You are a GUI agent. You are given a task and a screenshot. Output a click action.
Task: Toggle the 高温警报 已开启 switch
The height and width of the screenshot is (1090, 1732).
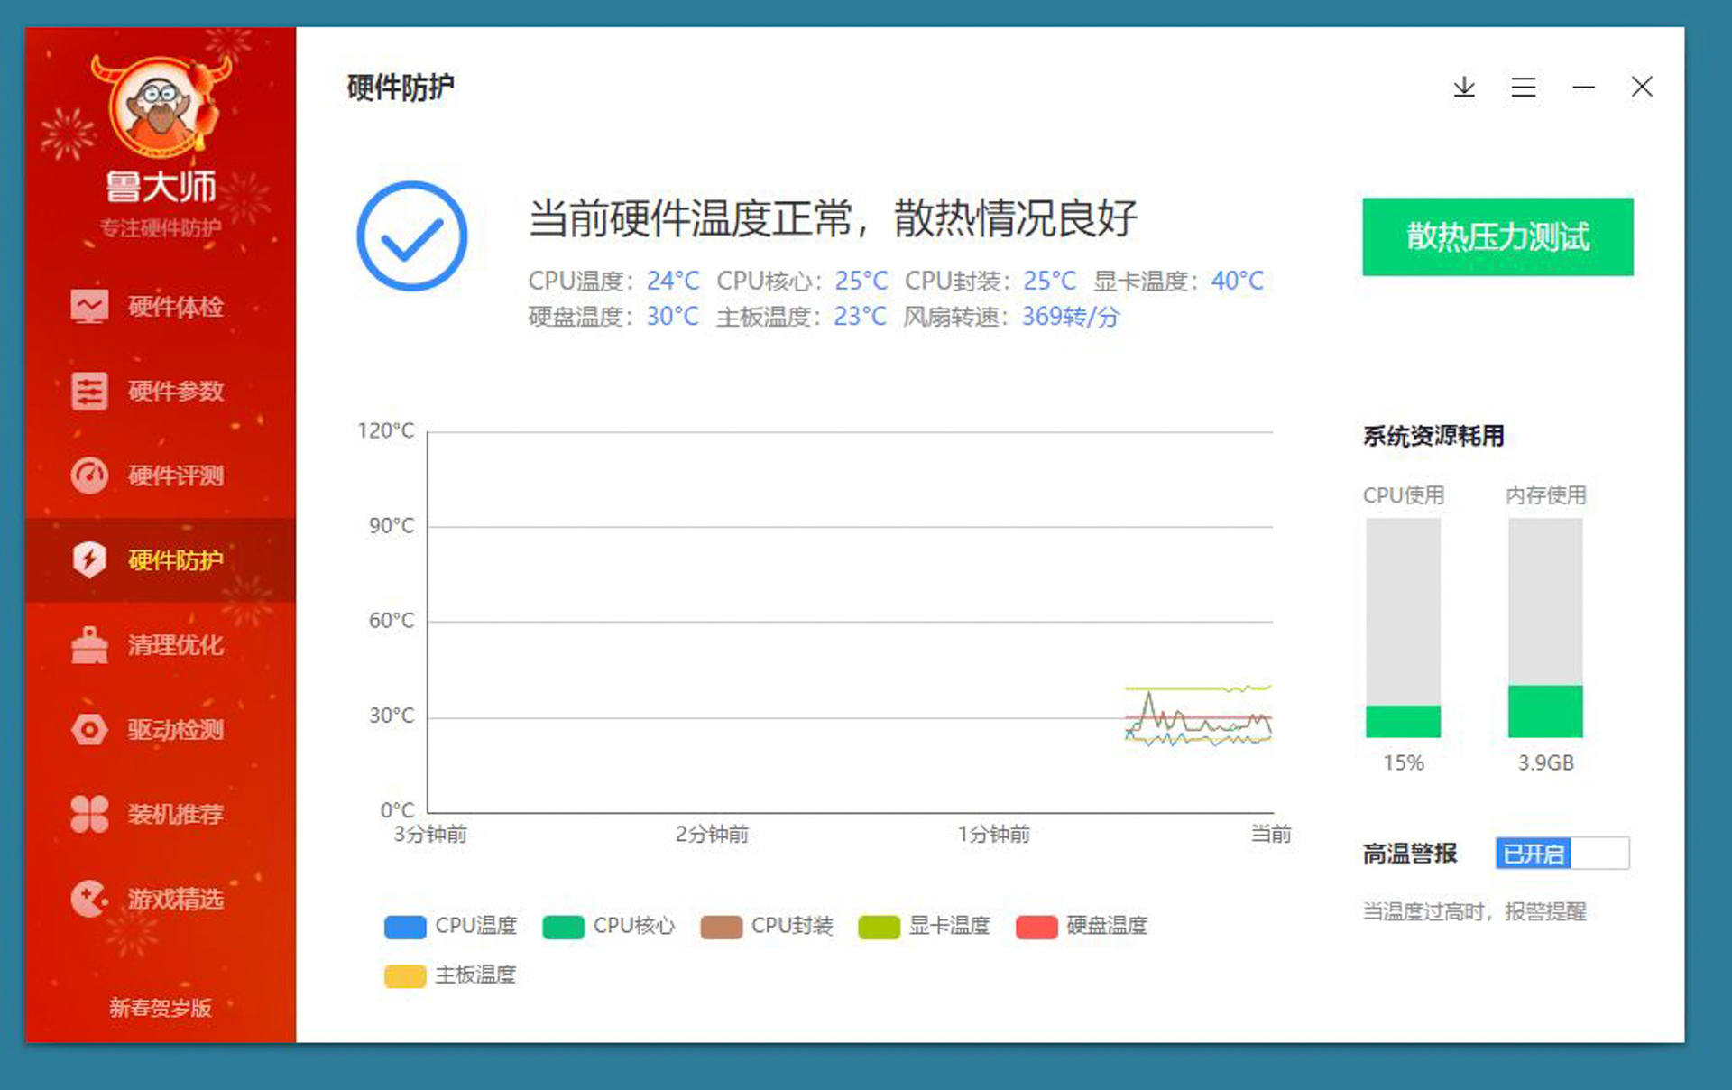pos(1562,853)
